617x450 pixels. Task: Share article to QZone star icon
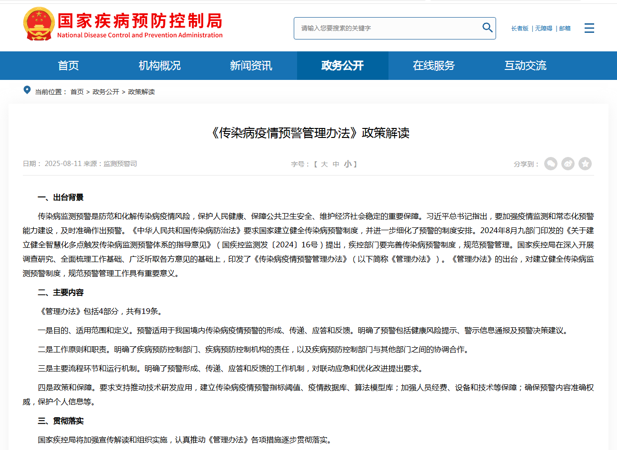coord(585,164)
